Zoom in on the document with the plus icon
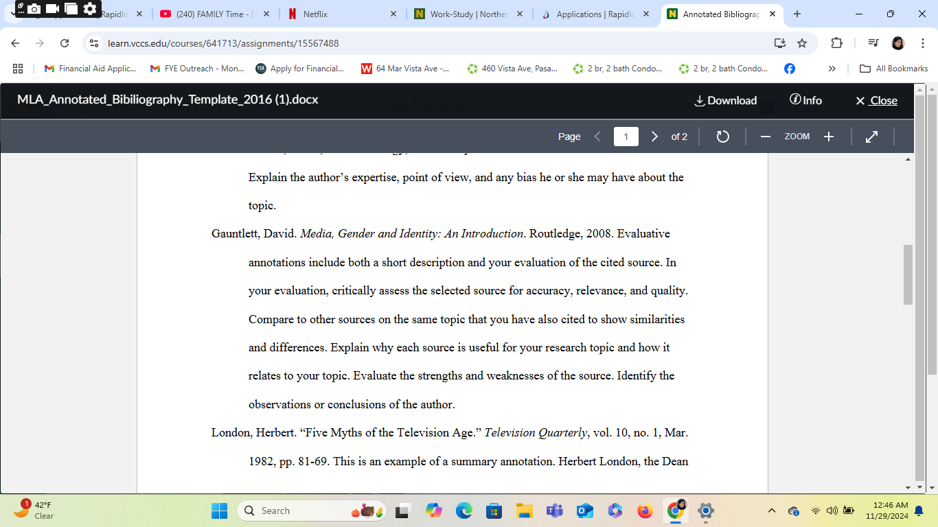The image size is (938, 527). click(x=828, y=136)
